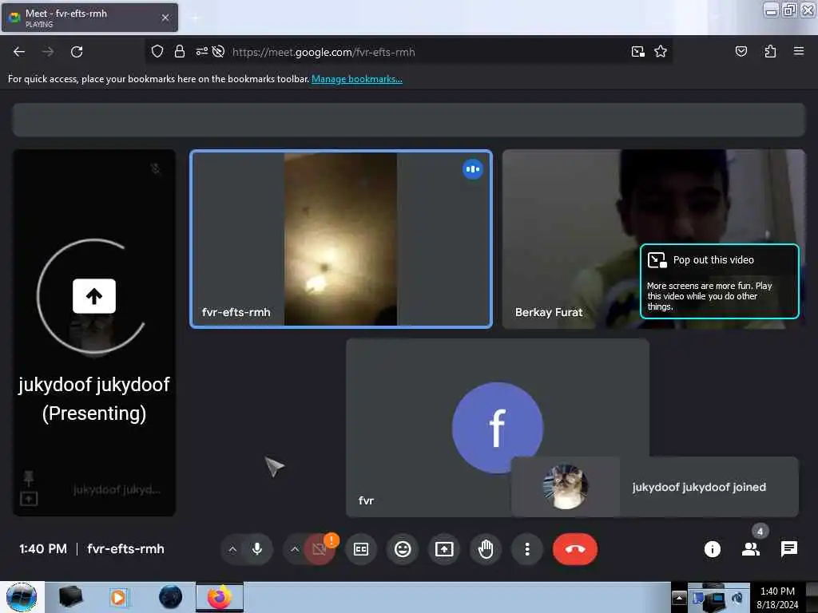Open the in-call chat panel

tap(788, 549)
